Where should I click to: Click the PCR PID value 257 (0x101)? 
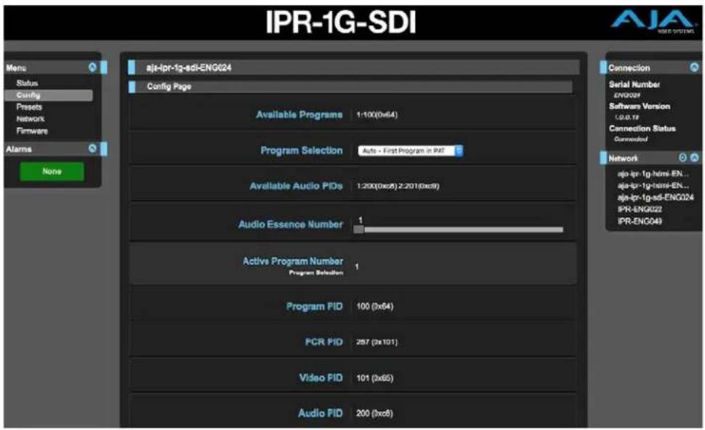pos(376,342)
